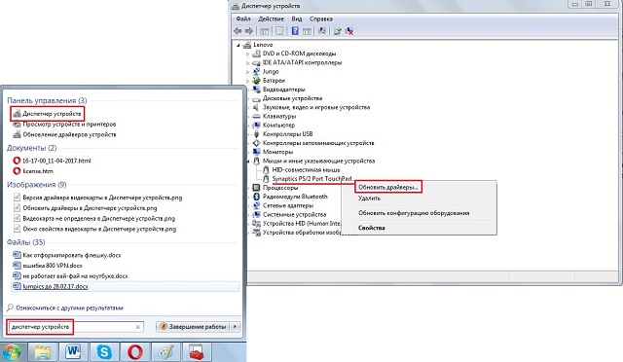
Task: Click the Файлы (35) group header
Action: tap(26, 242)
